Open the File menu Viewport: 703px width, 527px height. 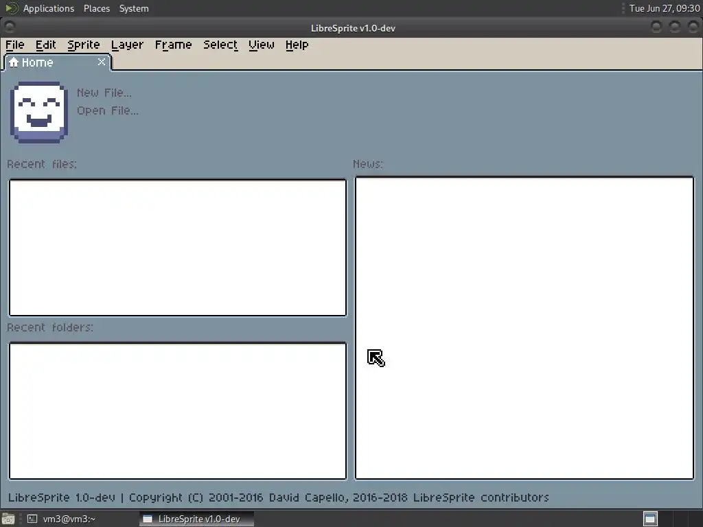point(15,45)
